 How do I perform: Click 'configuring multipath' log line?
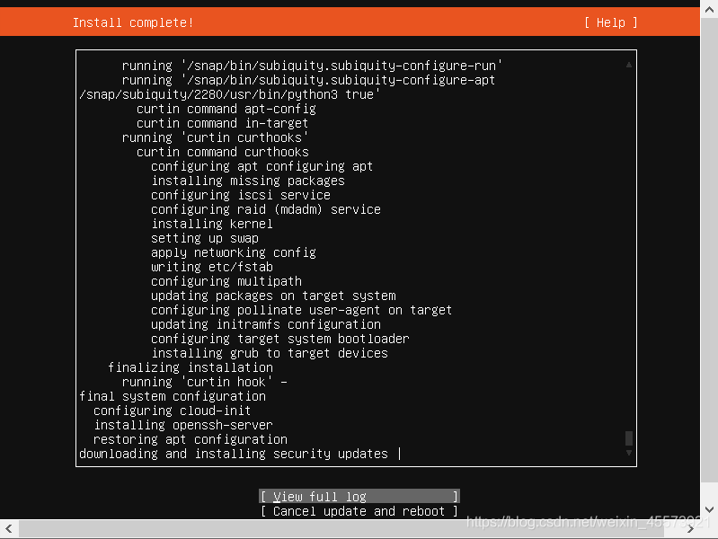[x=226, y=281]
